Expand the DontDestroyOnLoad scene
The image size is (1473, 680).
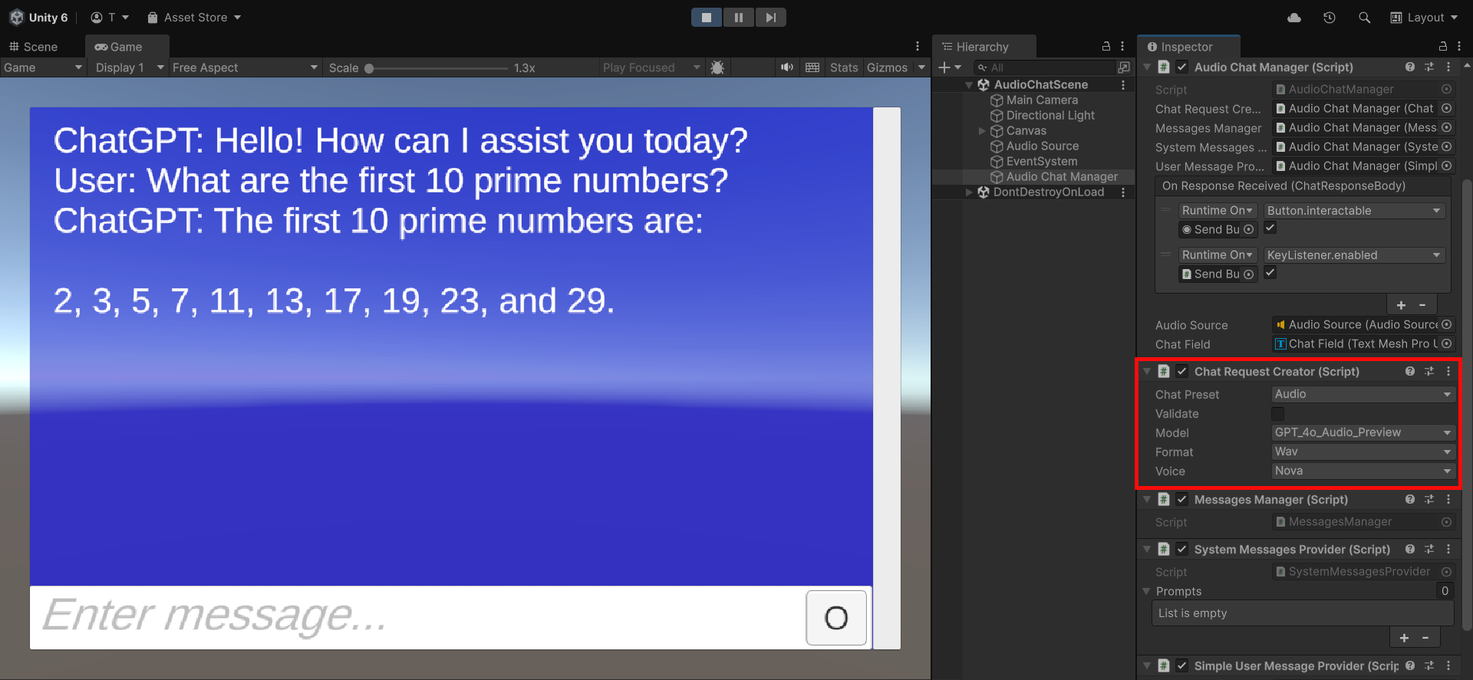click(x=970, y=192)
